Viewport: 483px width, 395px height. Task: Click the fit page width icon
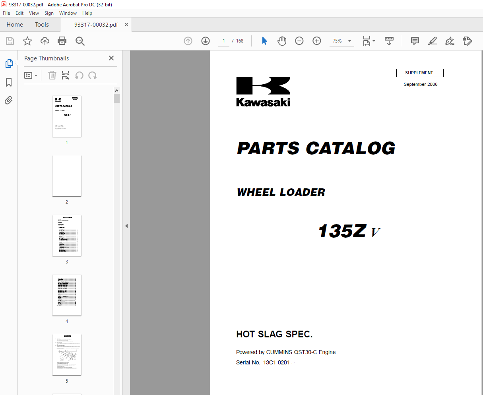click(367, 41)
